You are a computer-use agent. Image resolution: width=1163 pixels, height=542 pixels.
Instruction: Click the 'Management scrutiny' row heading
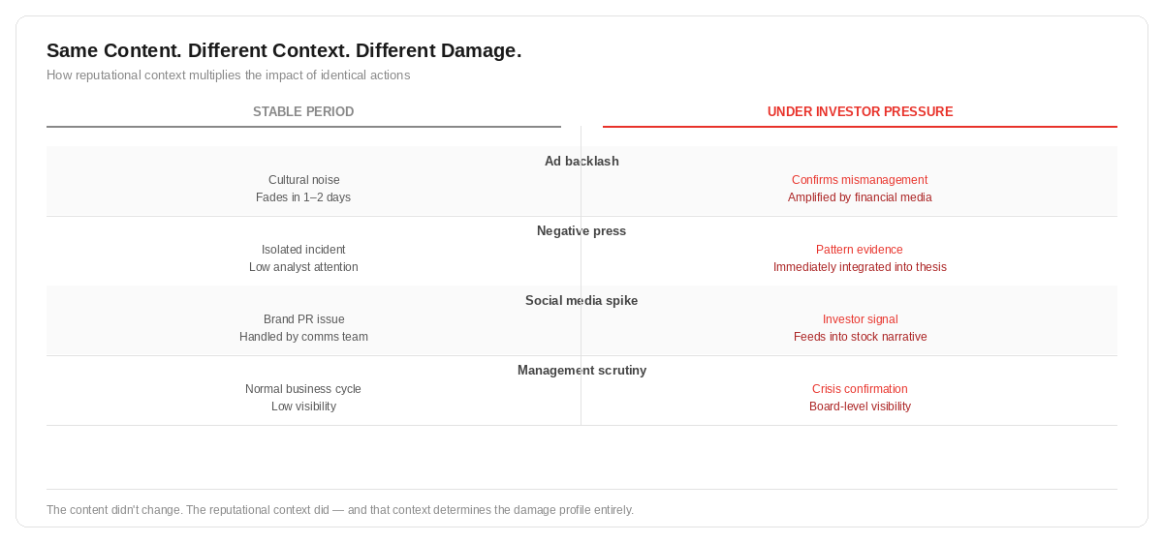pos(581,371)
